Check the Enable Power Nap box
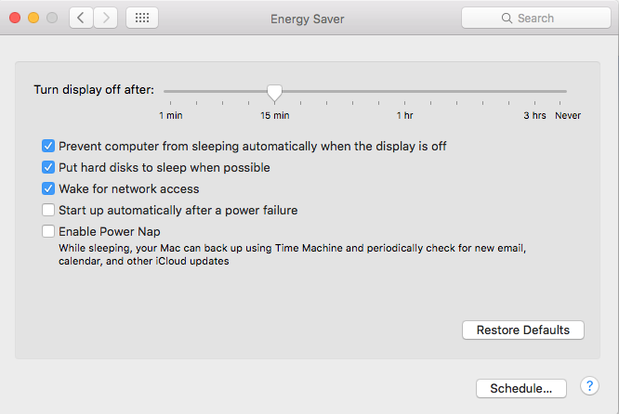The width and height of the screenshot is (619, 414). click(x=48, y=231)
